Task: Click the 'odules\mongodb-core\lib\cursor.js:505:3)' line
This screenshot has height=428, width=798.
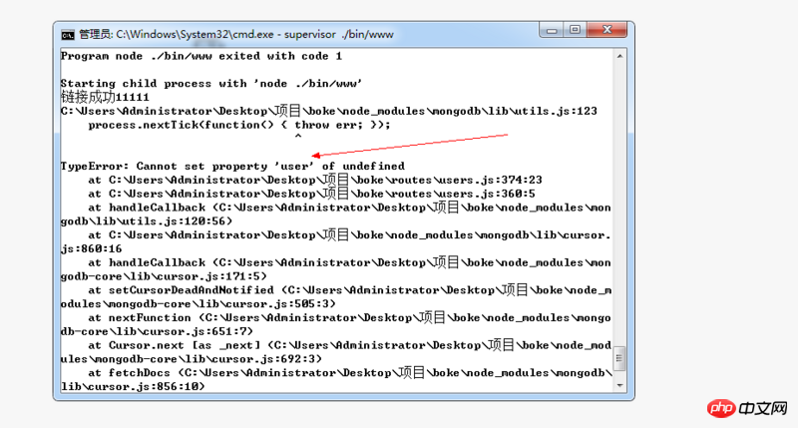Action: (x=199, y=303)
